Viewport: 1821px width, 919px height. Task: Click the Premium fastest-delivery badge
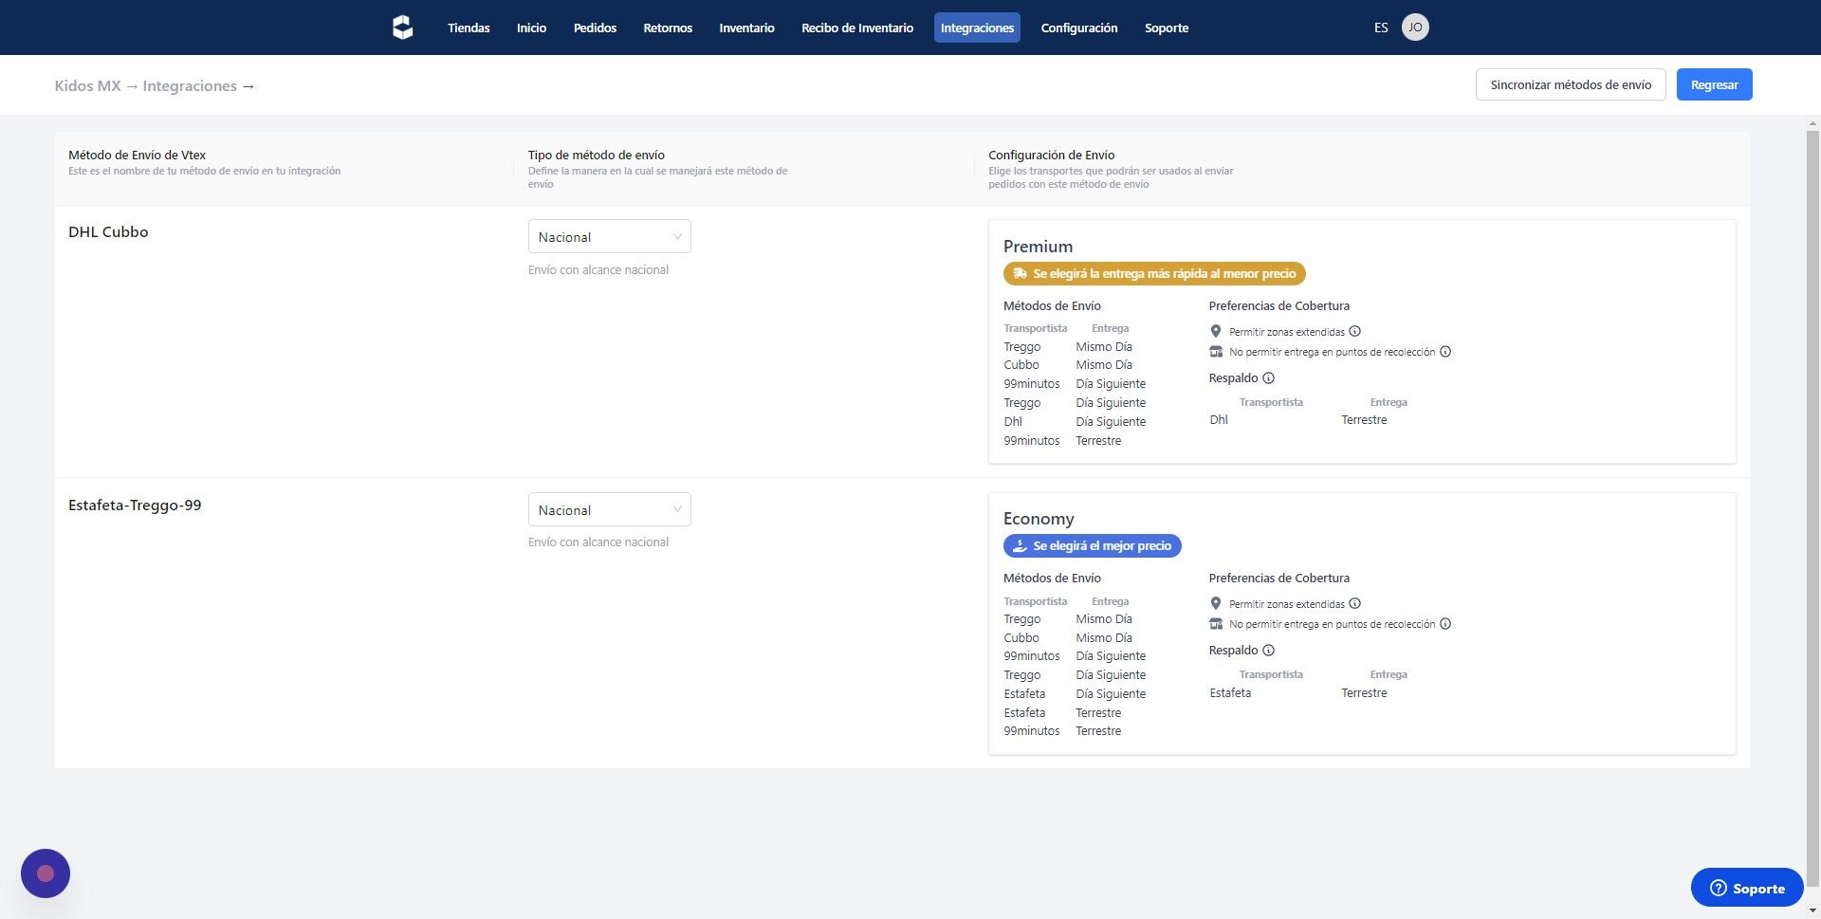tap(1154, 274)
